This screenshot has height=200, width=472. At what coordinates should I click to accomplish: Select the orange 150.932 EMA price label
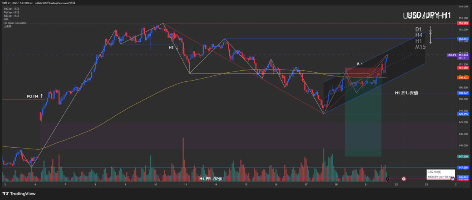coord(463,78)
